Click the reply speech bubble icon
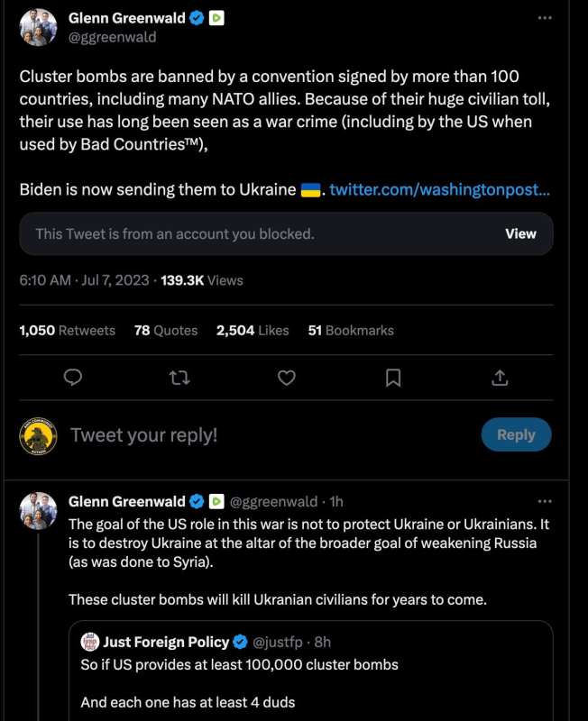 (x=74, y=378)
